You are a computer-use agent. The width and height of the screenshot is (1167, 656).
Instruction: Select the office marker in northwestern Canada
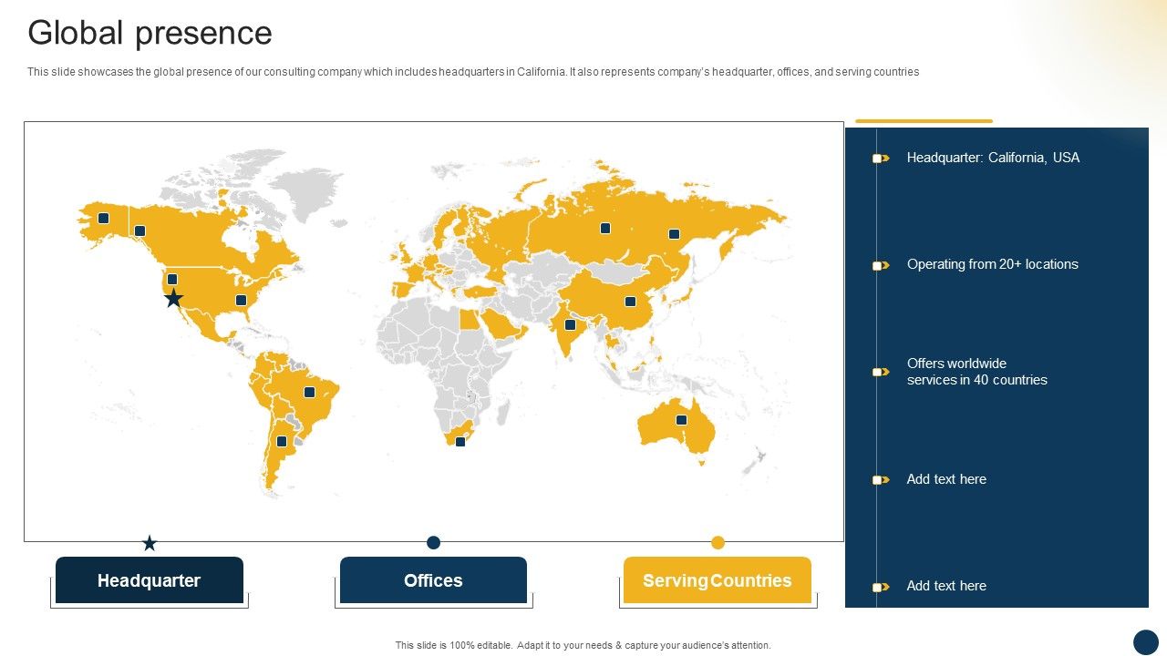139,231
